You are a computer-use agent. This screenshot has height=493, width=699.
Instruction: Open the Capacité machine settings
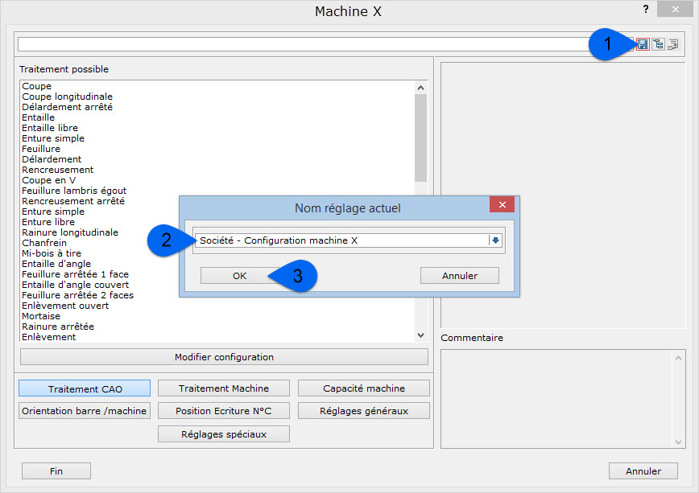pyautogui.click(x=363, y=388)
